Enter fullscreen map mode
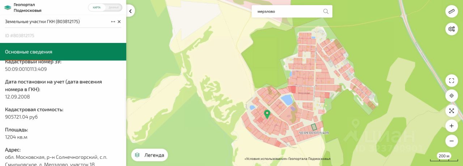Image resolution: width=463 pixels, height=166 pixels. point(451,80)
